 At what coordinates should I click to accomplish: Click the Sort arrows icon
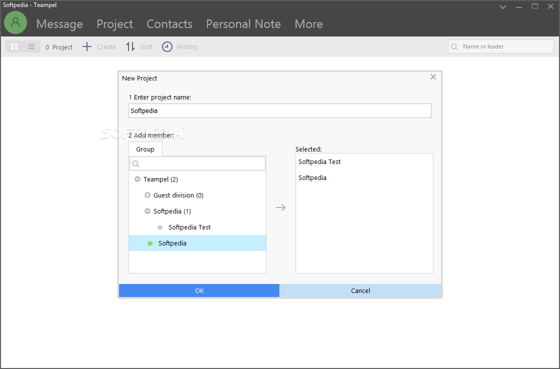[130, 46]
